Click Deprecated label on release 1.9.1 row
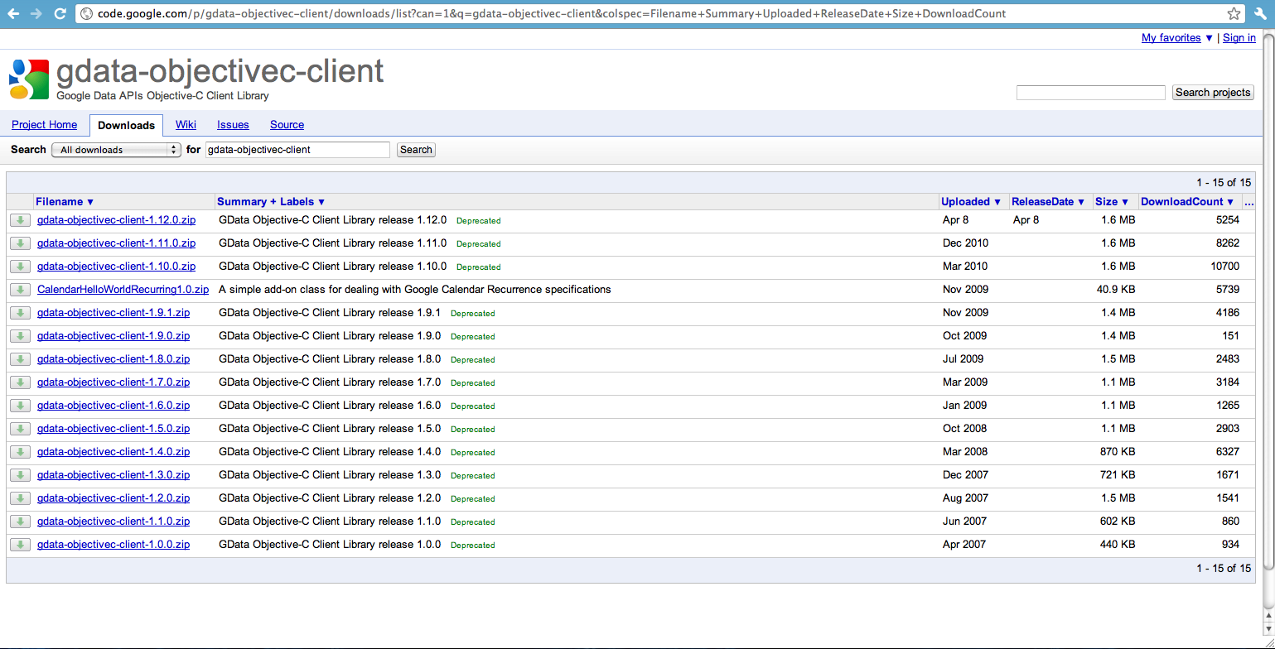This screenshot has height=649, width=1275. point(473,314)
